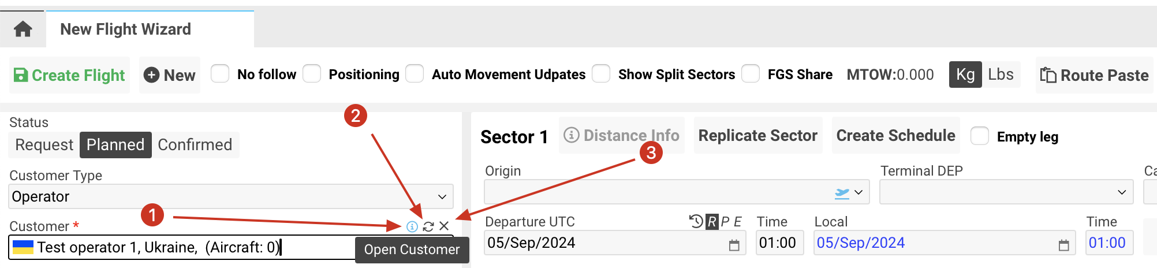Enable the No follow checkbox
Screen dimensions: 1157x268
pos(220,74)
